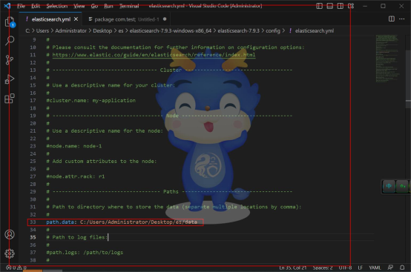Open the Source Control view
Viewport: 411px width, 272px height.
(10, 60)
